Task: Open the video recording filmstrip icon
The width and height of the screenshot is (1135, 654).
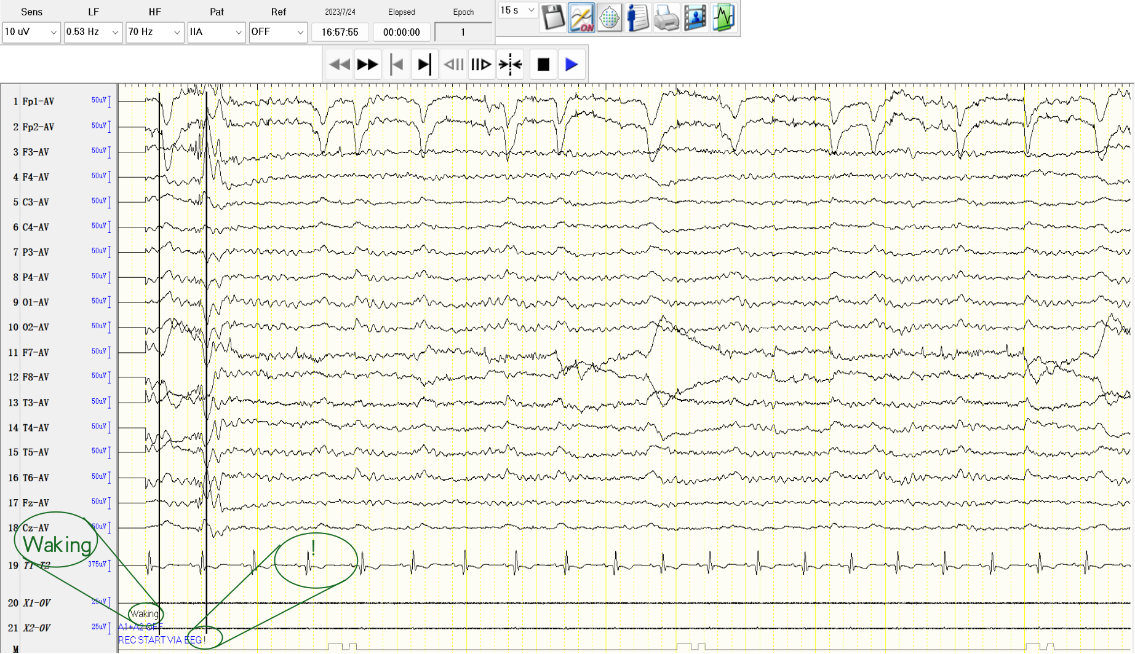Action: click(x=695, y=18)
